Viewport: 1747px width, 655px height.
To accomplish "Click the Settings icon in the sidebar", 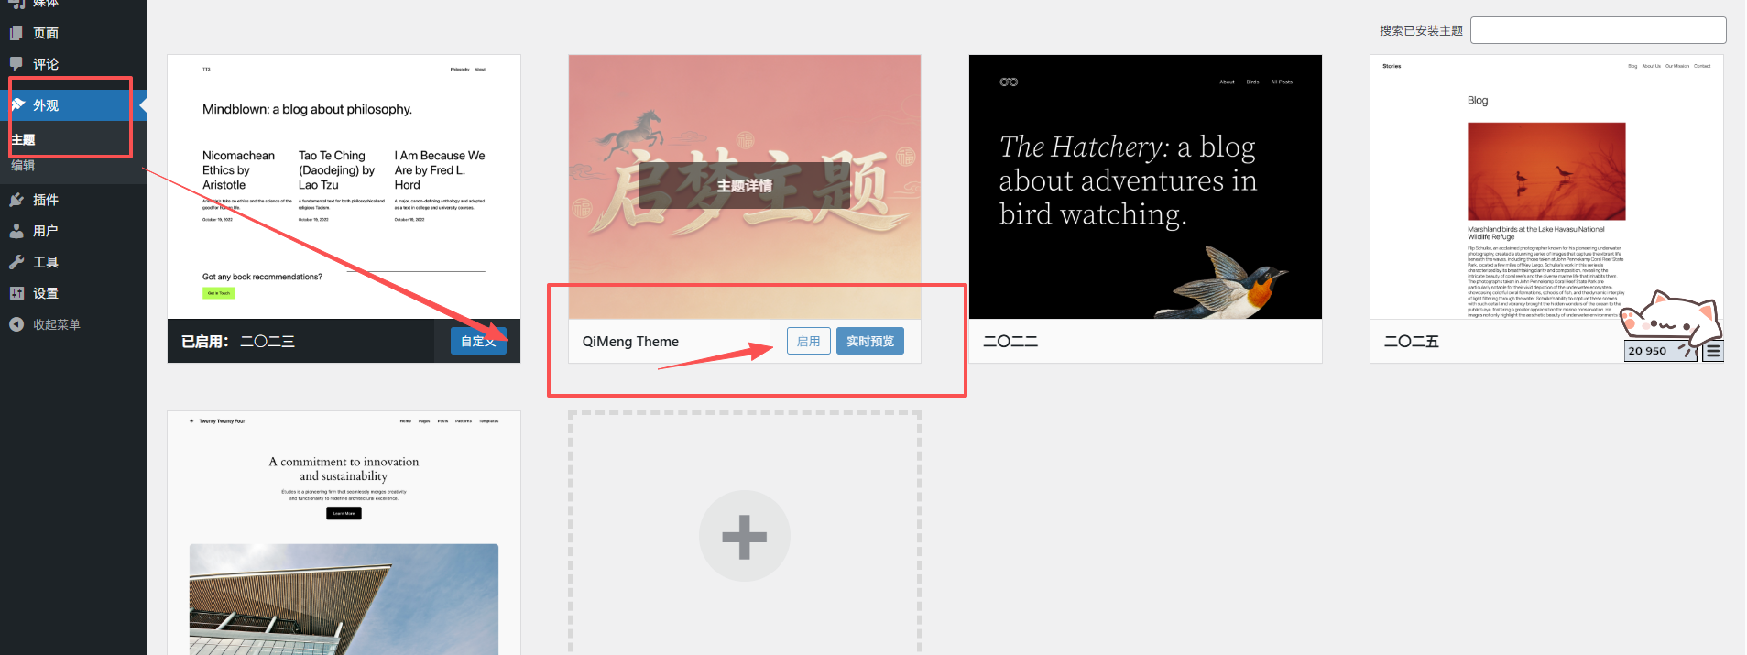I will tap(16, 293).
